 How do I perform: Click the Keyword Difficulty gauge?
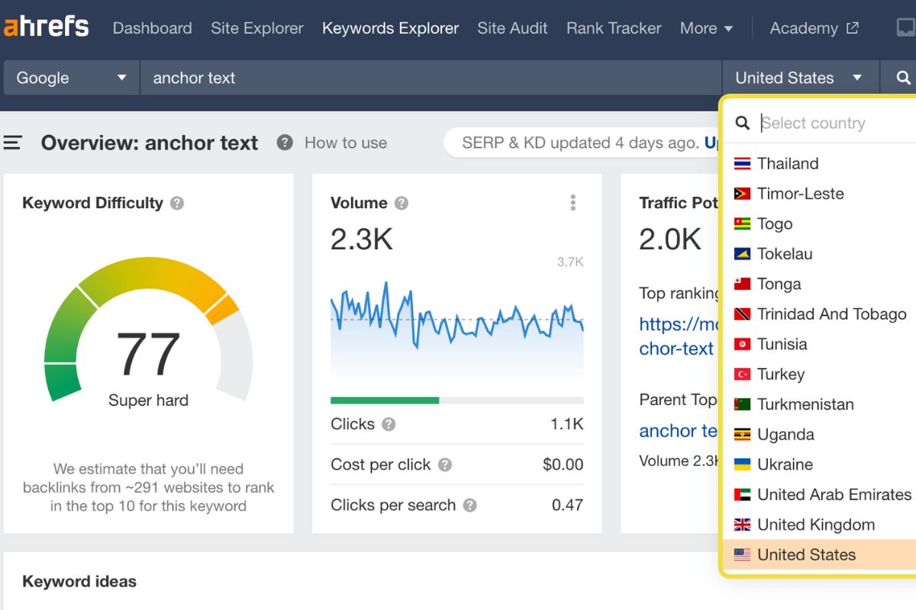pyautogui.click(x=148, y=329)
